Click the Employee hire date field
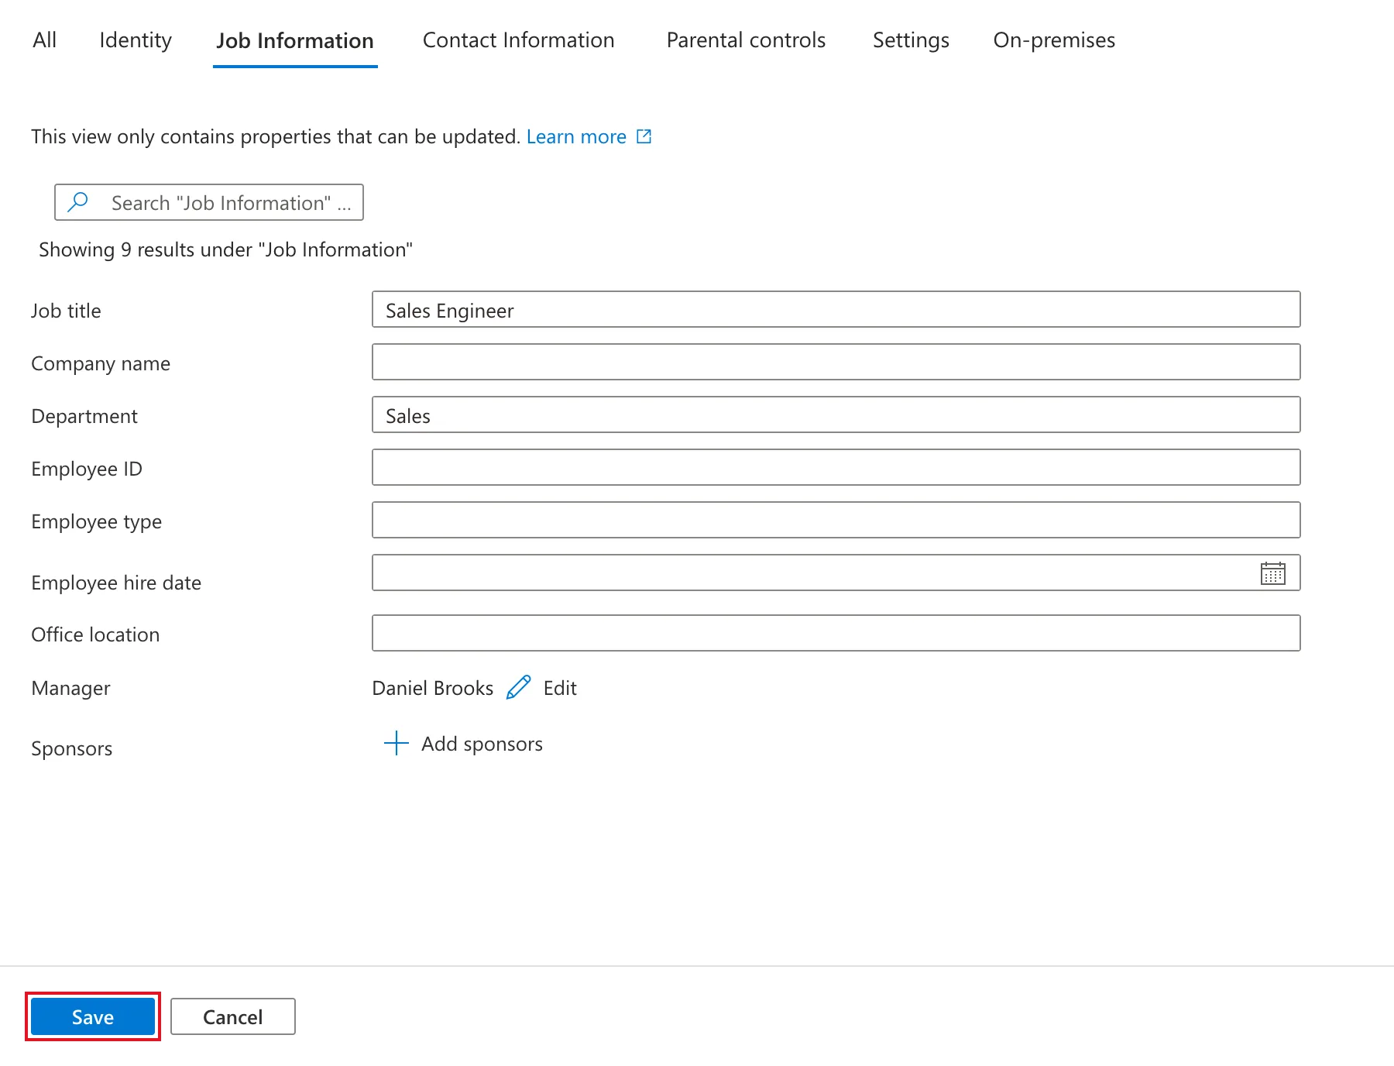 [836, 573]
